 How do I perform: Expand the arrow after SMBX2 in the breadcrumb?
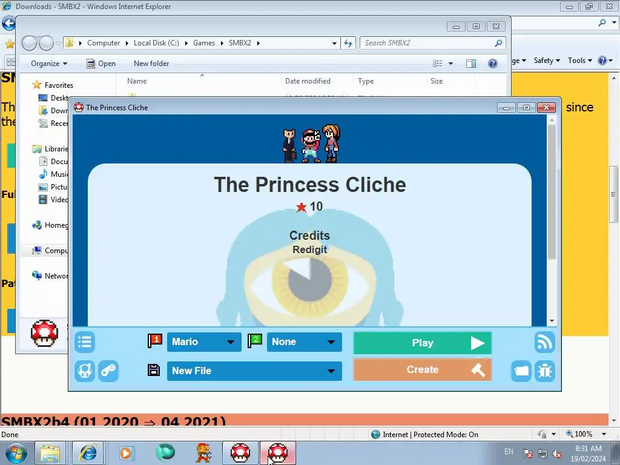coord(258,43)
